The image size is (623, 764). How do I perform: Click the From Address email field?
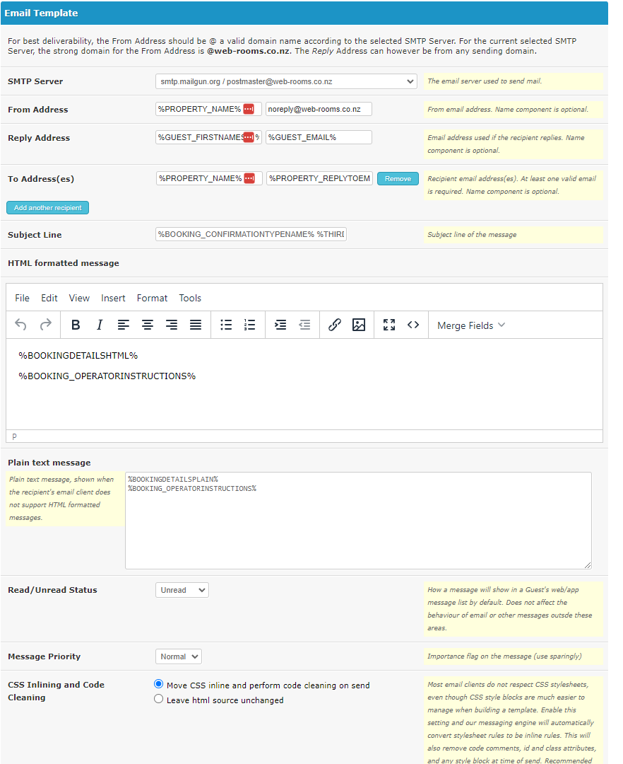(x=319, y=109)
